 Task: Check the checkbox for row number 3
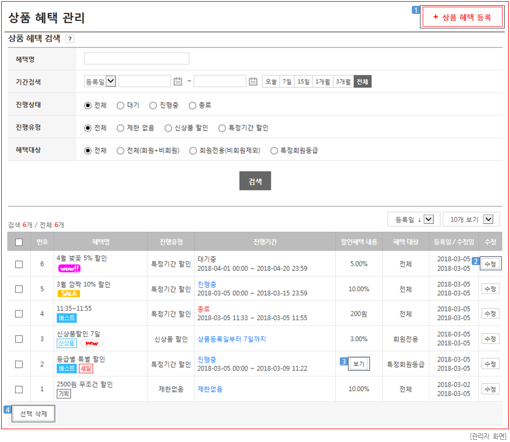19,339
